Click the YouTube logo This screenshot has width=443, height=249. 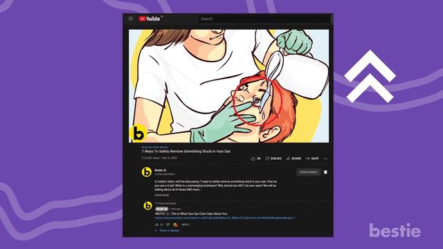(x=150, y=19)
